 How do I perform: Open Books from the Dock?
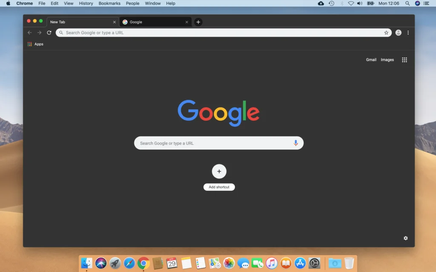point(286,263)
